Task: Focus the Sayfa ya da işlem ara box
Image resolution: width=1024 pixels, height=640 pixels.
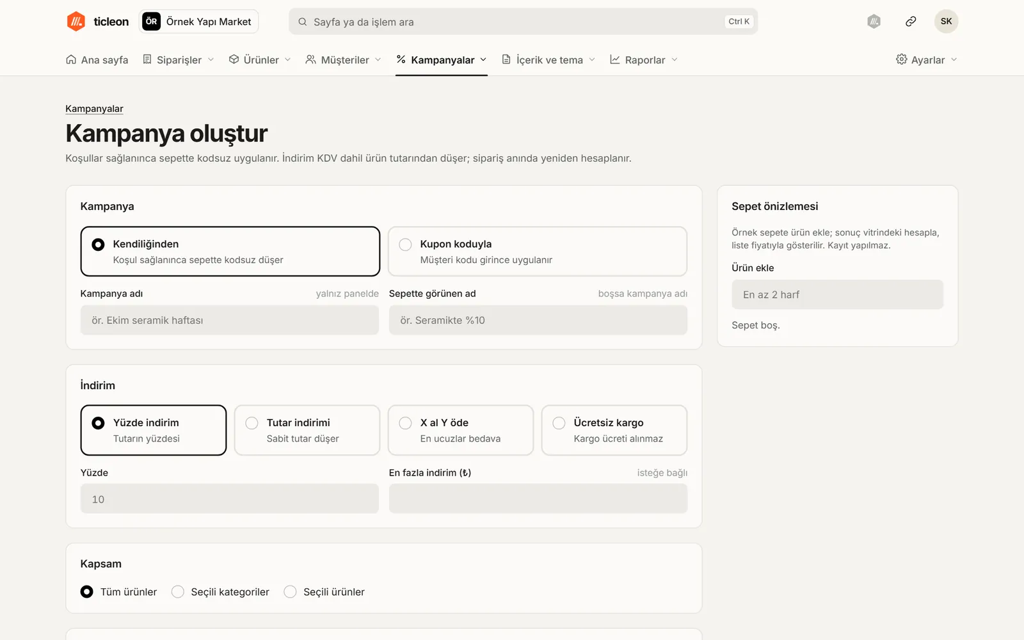Action: pyautogui.click(x=524, y=22)
